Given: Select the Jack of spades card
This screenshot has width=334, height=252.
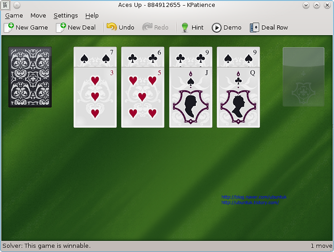Looking at the screenshot, I should click(191, 97).
